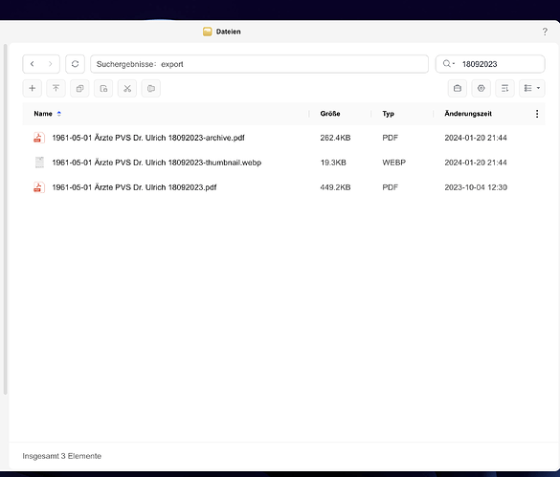Open the column options three-dot menu

(x=537, y=114)
